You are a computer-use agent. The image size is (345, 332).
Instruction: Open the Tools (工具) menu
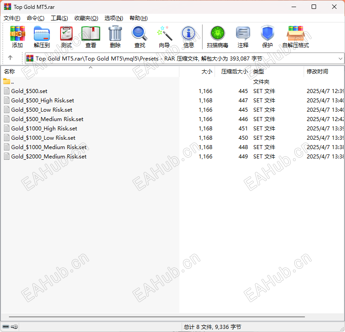tap(59, 18)
